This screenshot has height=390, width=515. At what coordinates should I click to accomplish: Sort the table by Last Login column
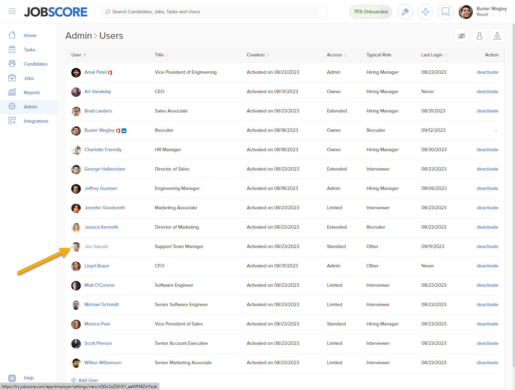point(434,55)
